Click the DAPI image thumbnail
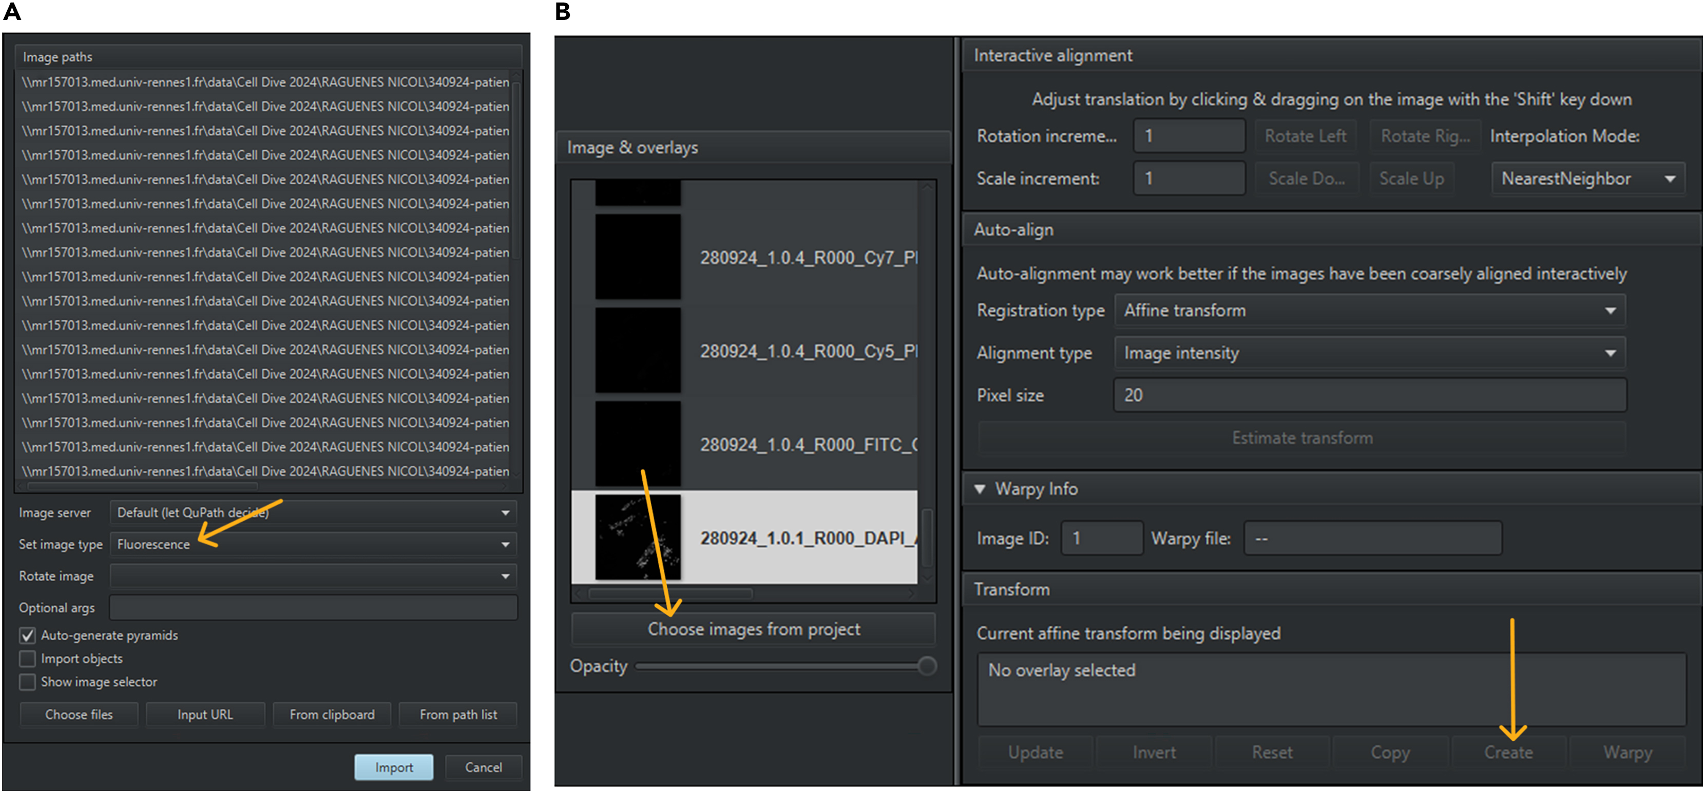Image resolution: width=1705 pixels, height=793 pixels. (x=638, y=537)
